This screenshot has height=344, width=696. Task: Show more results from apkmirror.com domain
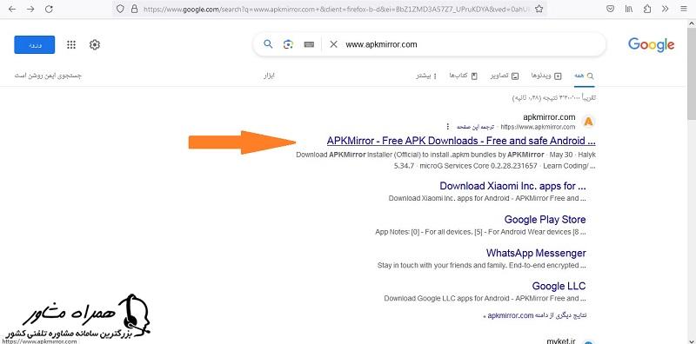click(535, 315)
